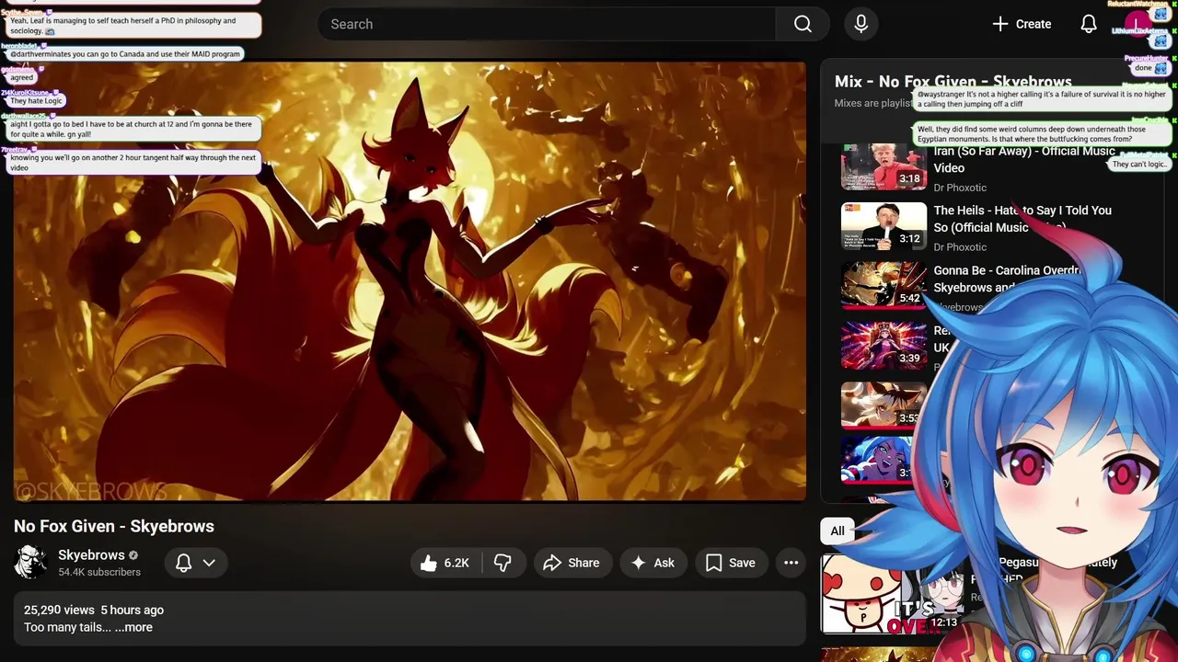This screenshot has width=1178, height=662.
Task: Open Iran (So Far Away) title
Action: coord(1024,159)
